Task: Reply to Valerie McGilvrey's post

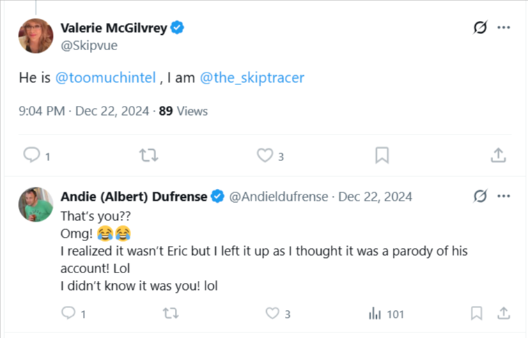Action: coord(32,155)
